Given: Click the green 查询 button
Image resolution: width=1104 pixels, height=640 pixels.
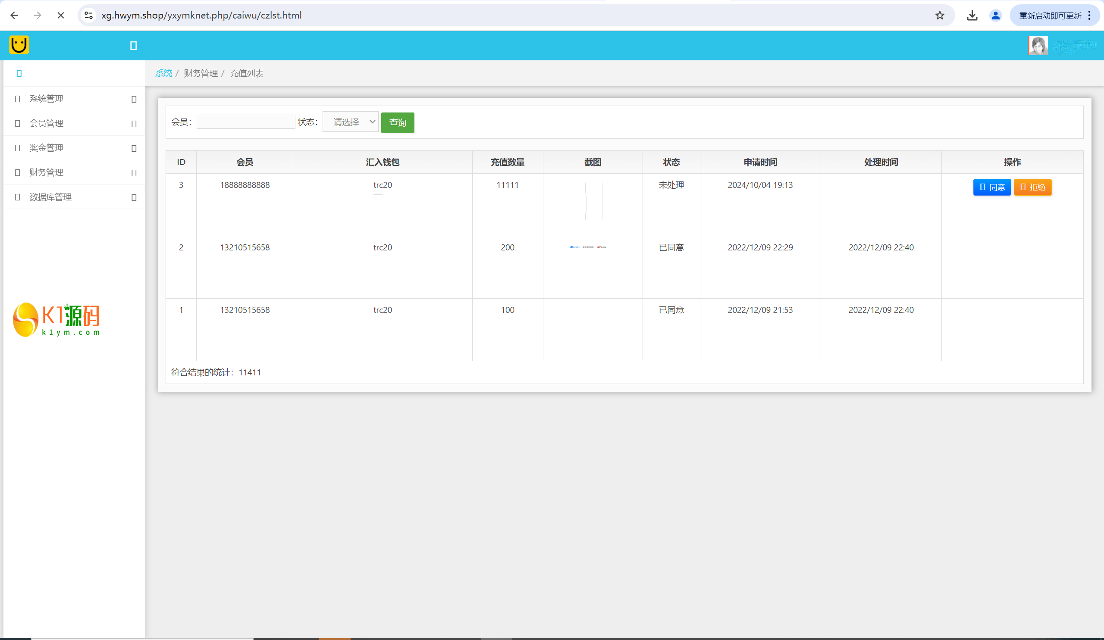Looking at the screenshot, I should point(397,122).
